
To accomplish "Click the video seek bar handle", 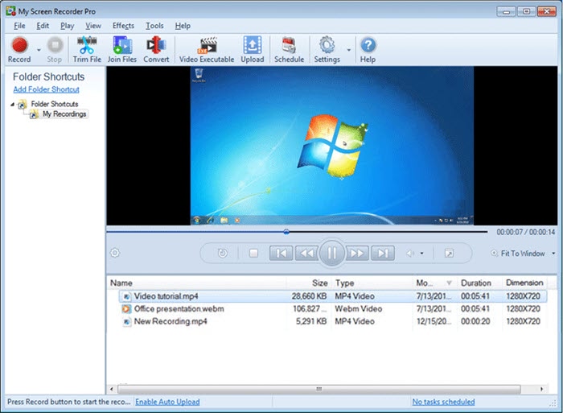I will (286, 232).
